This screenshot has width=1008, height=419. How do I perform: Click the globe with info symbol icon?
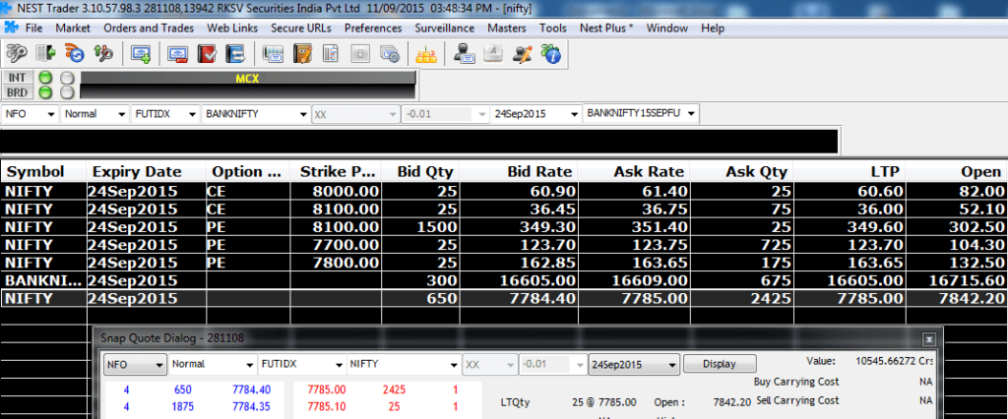tap(551, 53)
